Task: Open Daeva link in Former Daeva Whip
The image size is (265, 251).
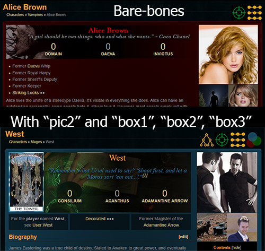Action: pos(33,66)
